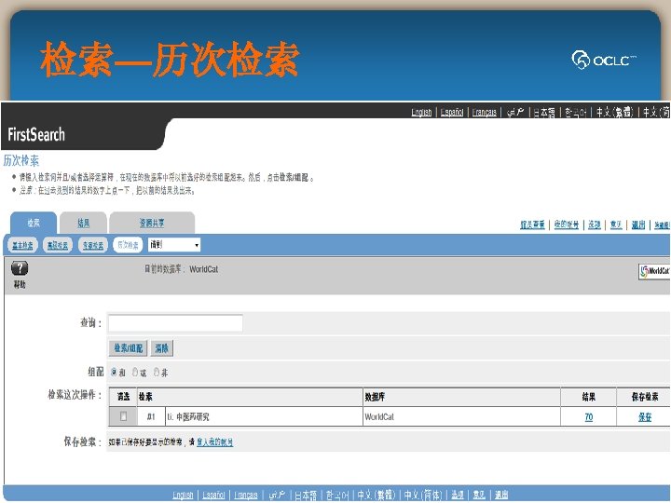This screenshot has height=503, width=671.
Task: Click the 清除 button
Action: (x=162, y=348)
